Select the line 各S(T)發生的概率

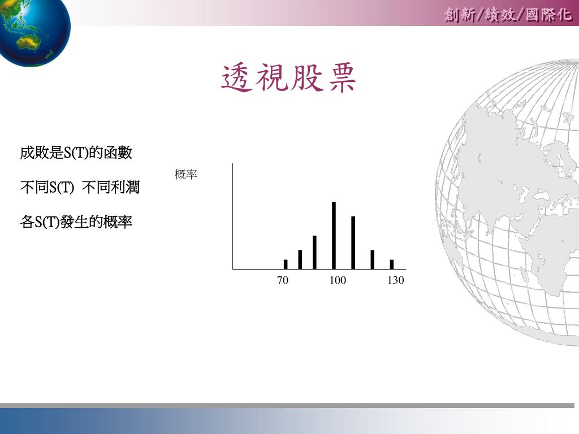click(76, 222)
